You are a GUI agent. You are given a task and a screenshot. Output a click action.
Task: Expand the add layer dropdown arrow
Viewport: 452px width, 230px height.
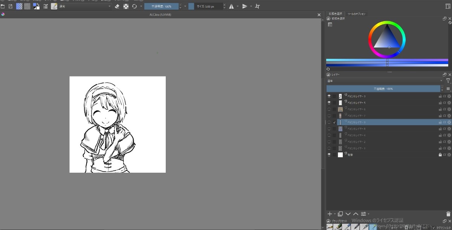pyautogui.click(x=334, y=214)
